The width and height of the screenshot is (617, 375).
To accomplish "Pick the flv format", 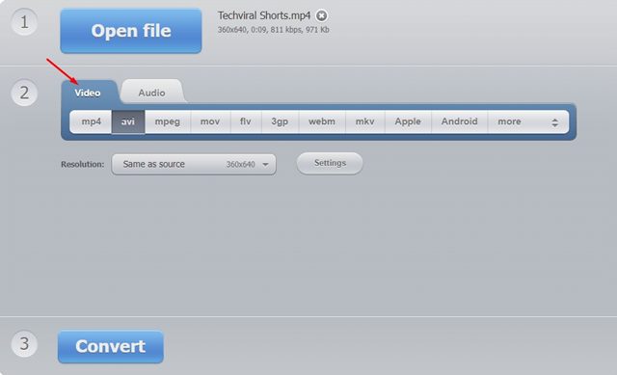I will tap(246, 121).
